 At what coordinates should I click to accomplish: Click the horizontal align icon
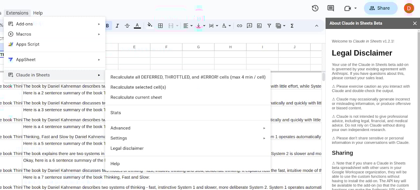click(186, 26)
